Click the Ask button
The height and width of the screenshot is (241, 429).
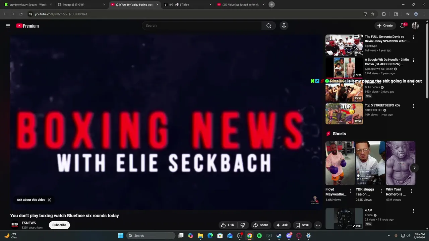[282, 225]
